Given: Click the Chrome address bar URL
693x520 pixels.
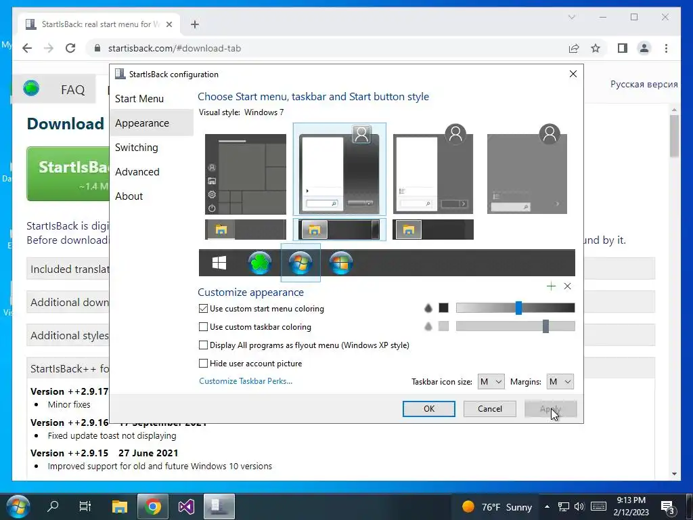Looking at the screenshot, I should (175, 48).
